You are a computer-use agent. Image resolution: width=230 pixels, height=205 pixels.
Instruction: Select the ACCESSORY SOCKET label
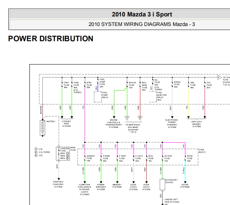pyautogui.click(x=171, y=181)
